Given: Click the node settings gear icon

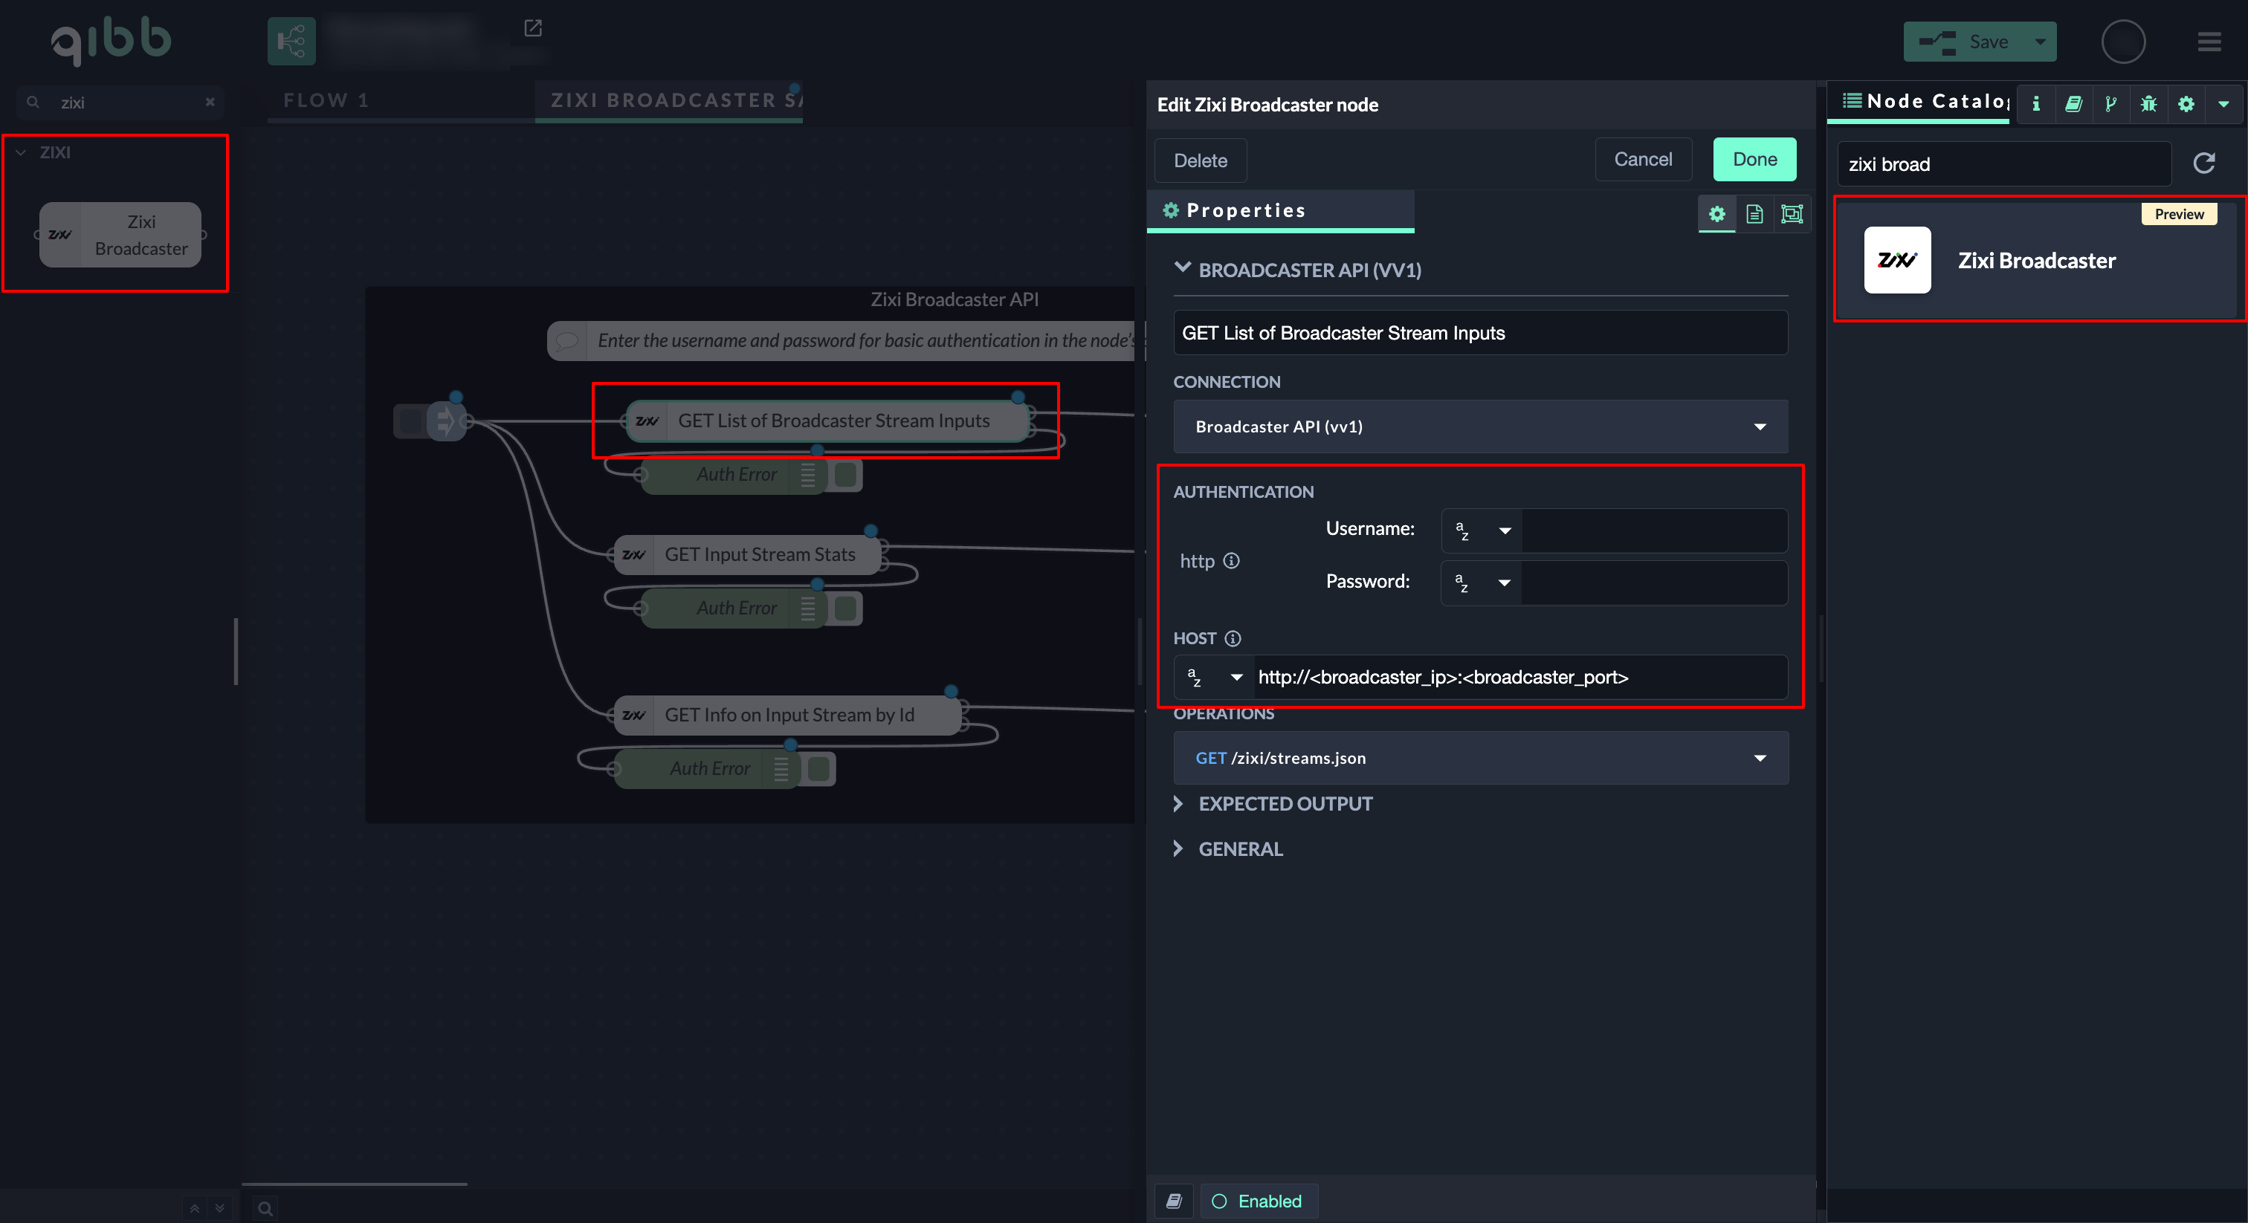Looking at the screenshot, I should pyautogui.click(x=1716, y=214).
